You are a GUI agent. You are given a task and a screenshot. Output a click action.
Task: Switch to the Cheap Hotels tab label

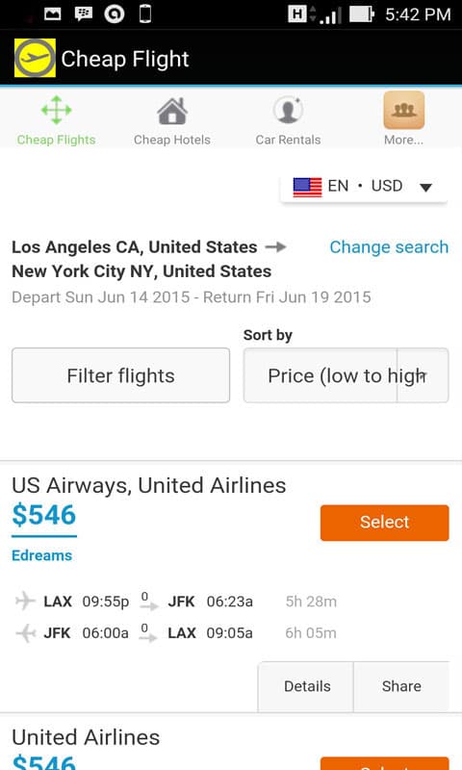pos(172,140)
